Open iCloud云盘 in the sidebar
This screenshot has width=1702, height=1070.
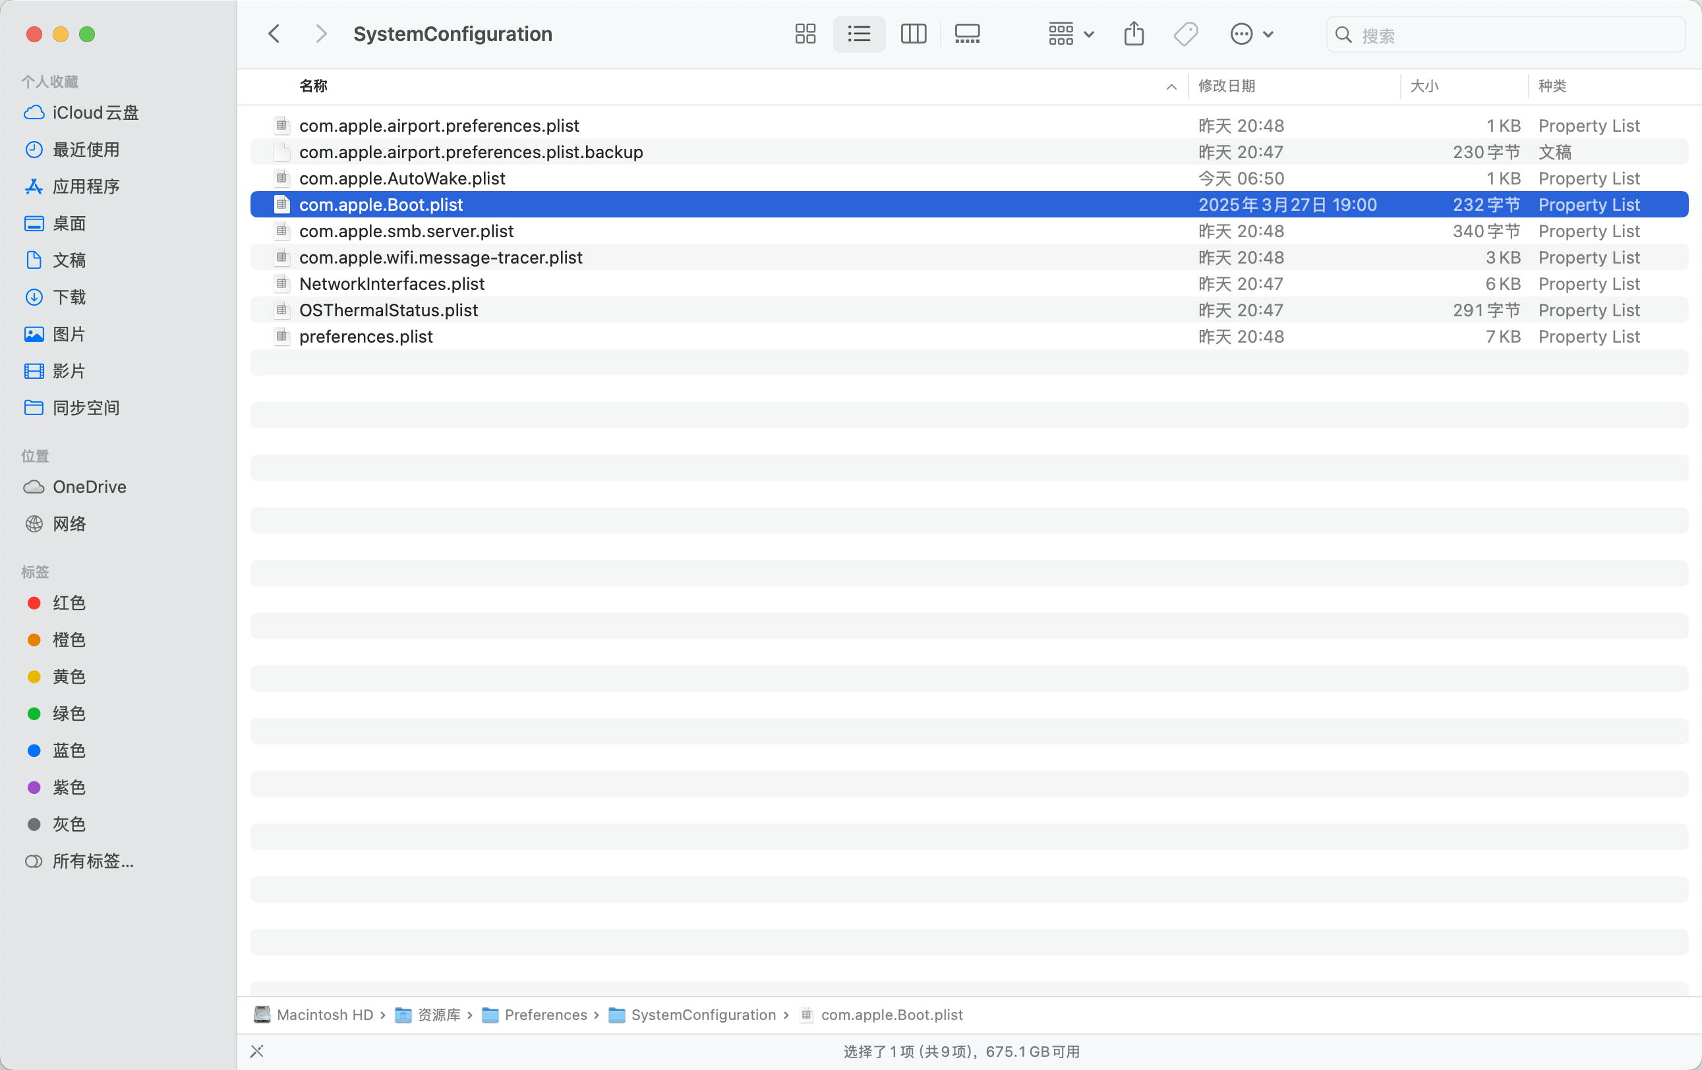click(x=96, y=113)
